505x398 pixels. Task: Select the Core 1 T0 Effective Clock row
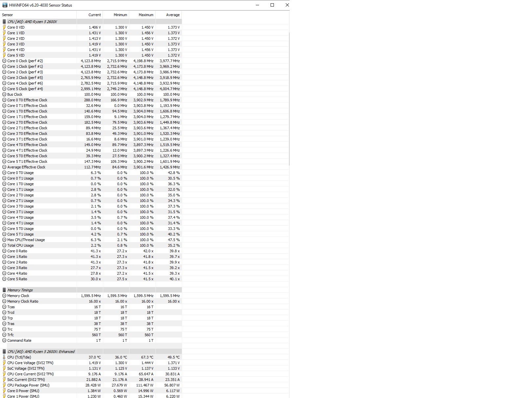pos(91,111)
